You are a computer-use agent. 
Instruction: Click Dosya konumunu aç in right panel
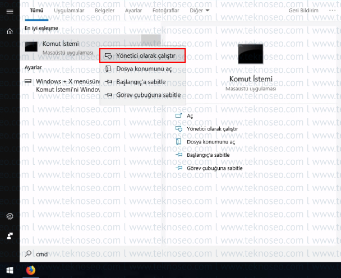point(211,142)
